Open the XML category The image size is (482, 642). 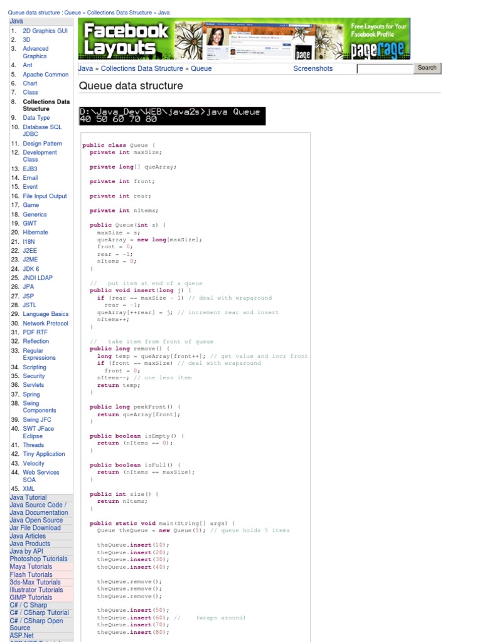pyautogui.click(x=29, y=489)
